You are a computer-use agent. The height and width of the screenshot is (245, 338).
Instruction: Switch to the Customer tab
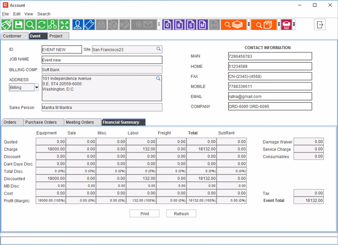click(12, 36)
